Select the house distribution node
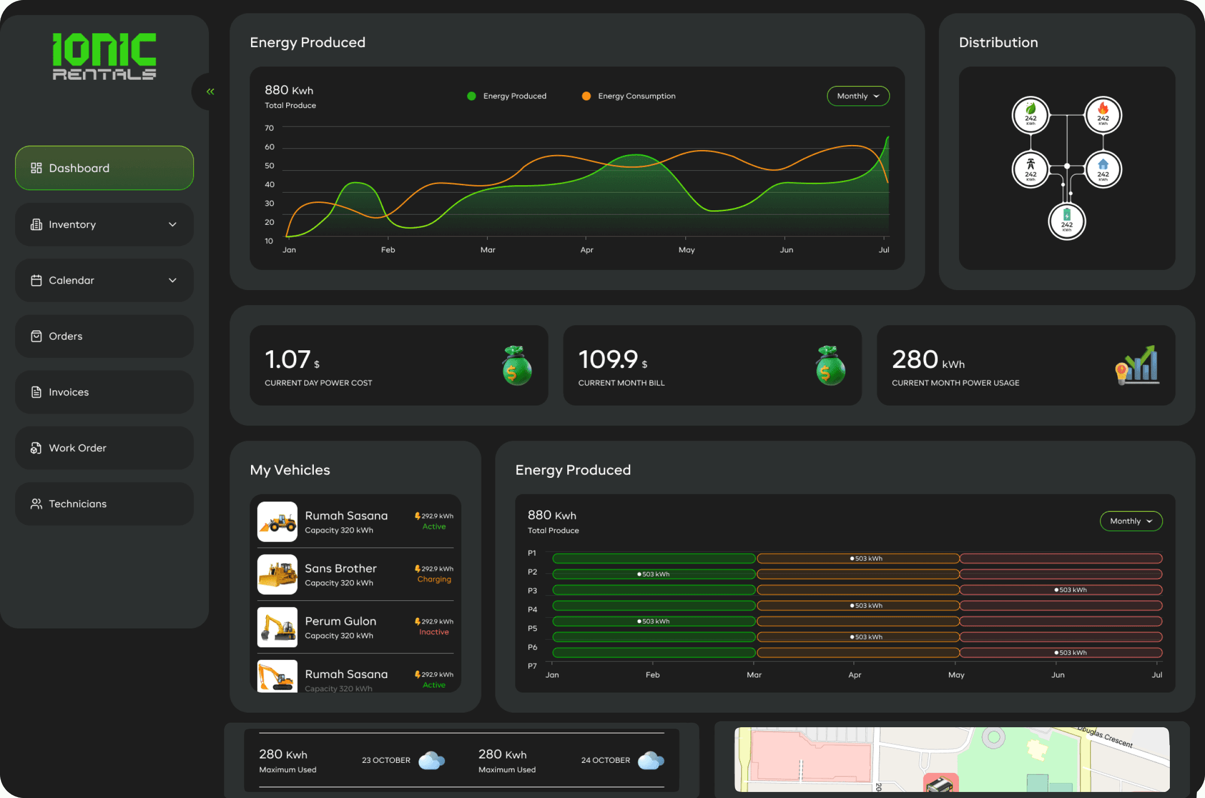Image resolution: width=1205 pixels, height=798 pixels. pyautogui.click(x=1103, y=170)
